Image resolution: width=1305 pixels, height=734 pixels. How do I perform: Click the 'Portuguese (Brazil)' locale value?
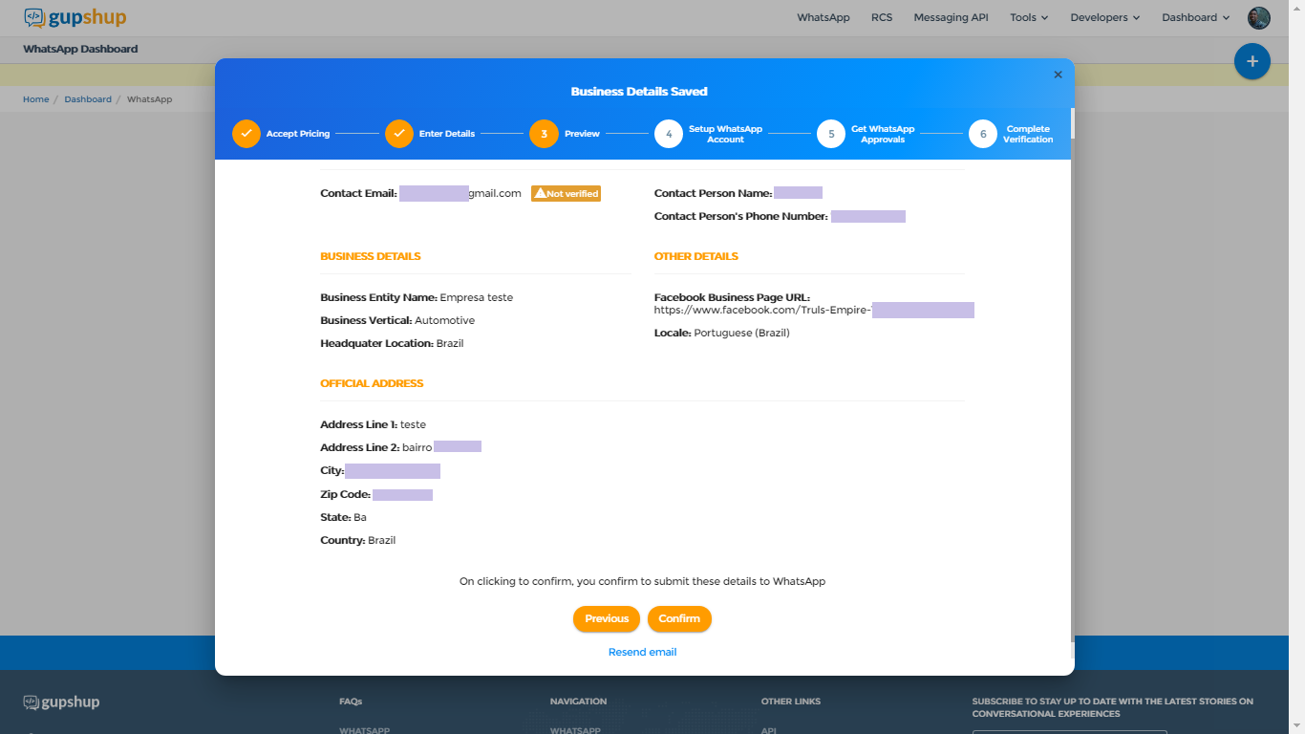pyautogui.click(x=742, y=333)
